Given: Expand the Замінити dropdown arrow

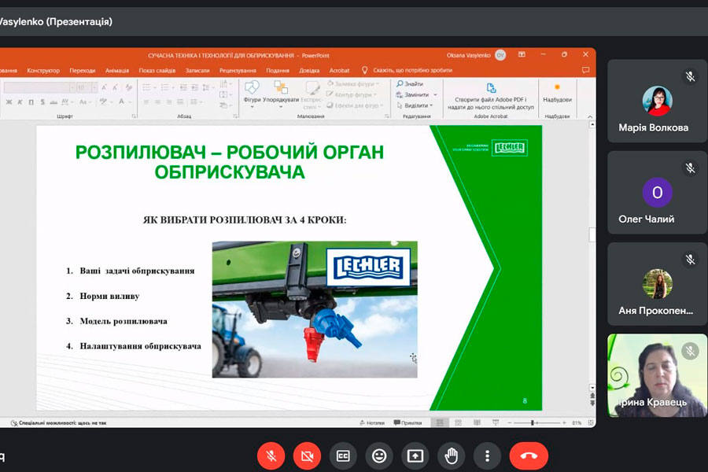Looking at the screenshot, I should pyautogui.click(x=435, y=94).
